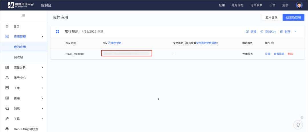Click the 添加Key link
The height and width of the screenshot is (132, 308).
(270, 31)
